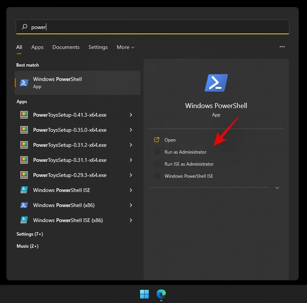
Task: Click the Windows PowerShell ISE app icon
Action: pyautogui.click(x=24, y=190)
